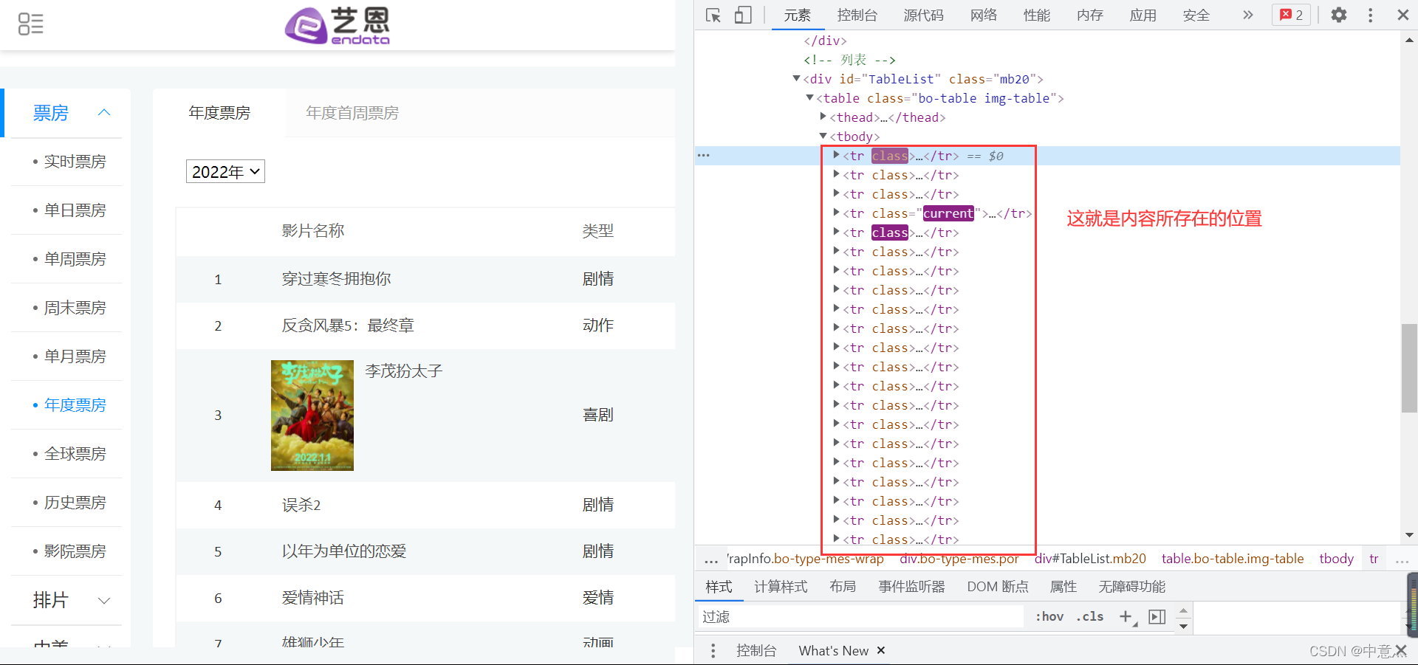Select breadcrumb table.bo-table.img-table

(x=1233, y=559)
